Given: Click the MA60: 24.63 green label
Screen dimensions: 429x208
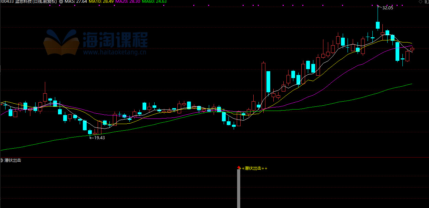Looking at the screenshot, I should coord(154,2).
